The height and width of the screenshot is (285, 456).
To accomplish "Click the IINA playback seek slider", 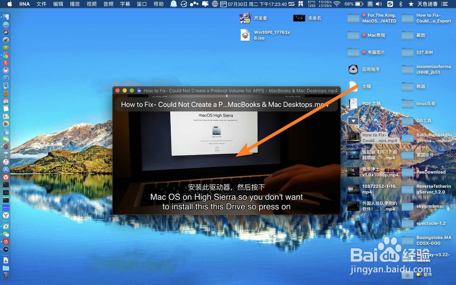I will [227, 96].
